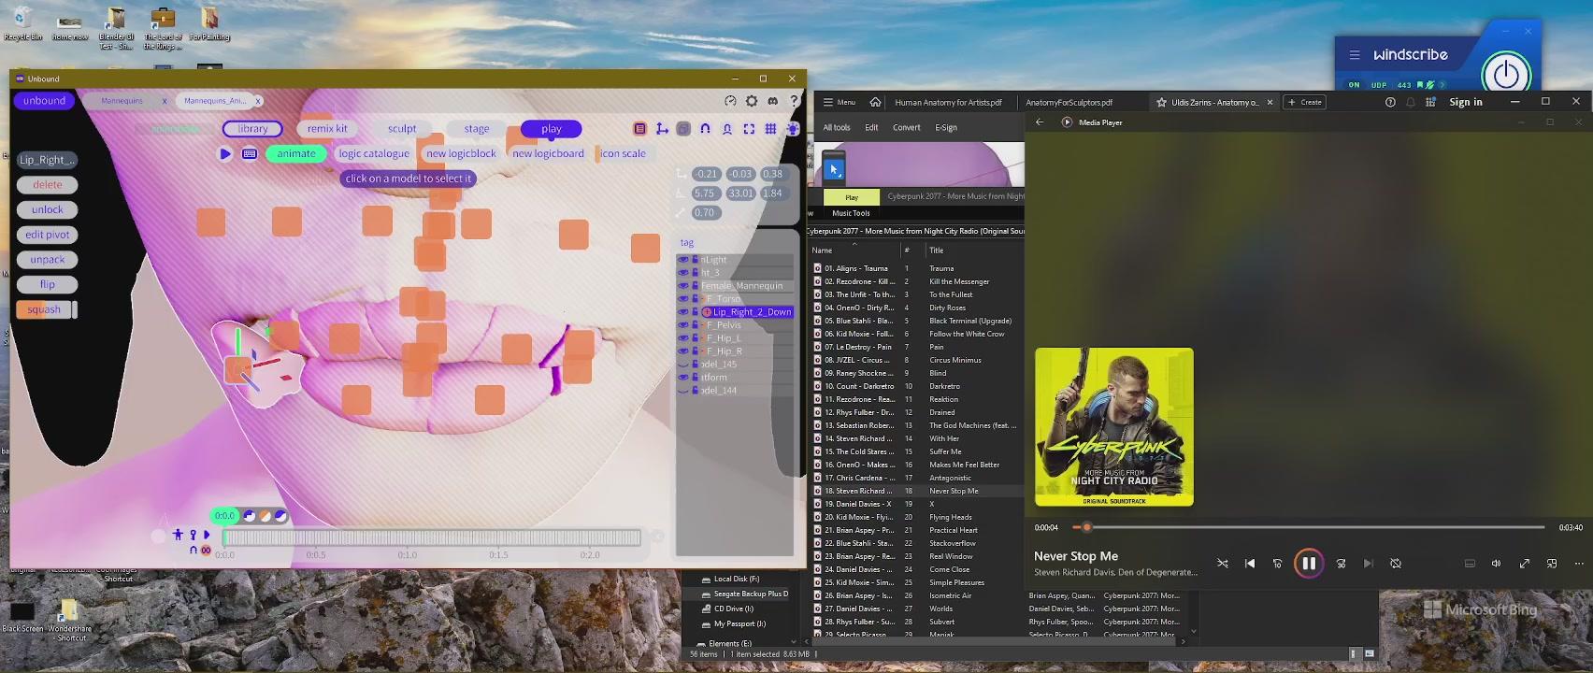Click the orange easing circle next to 0:0.0

pyautogui.click(x=265, y=516)
